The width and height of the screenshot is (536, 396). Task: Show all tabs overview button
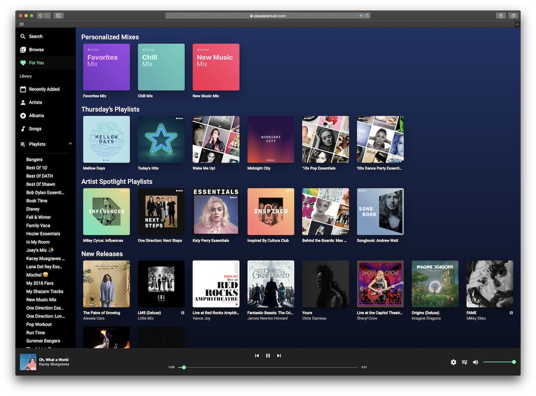(513, 16)
